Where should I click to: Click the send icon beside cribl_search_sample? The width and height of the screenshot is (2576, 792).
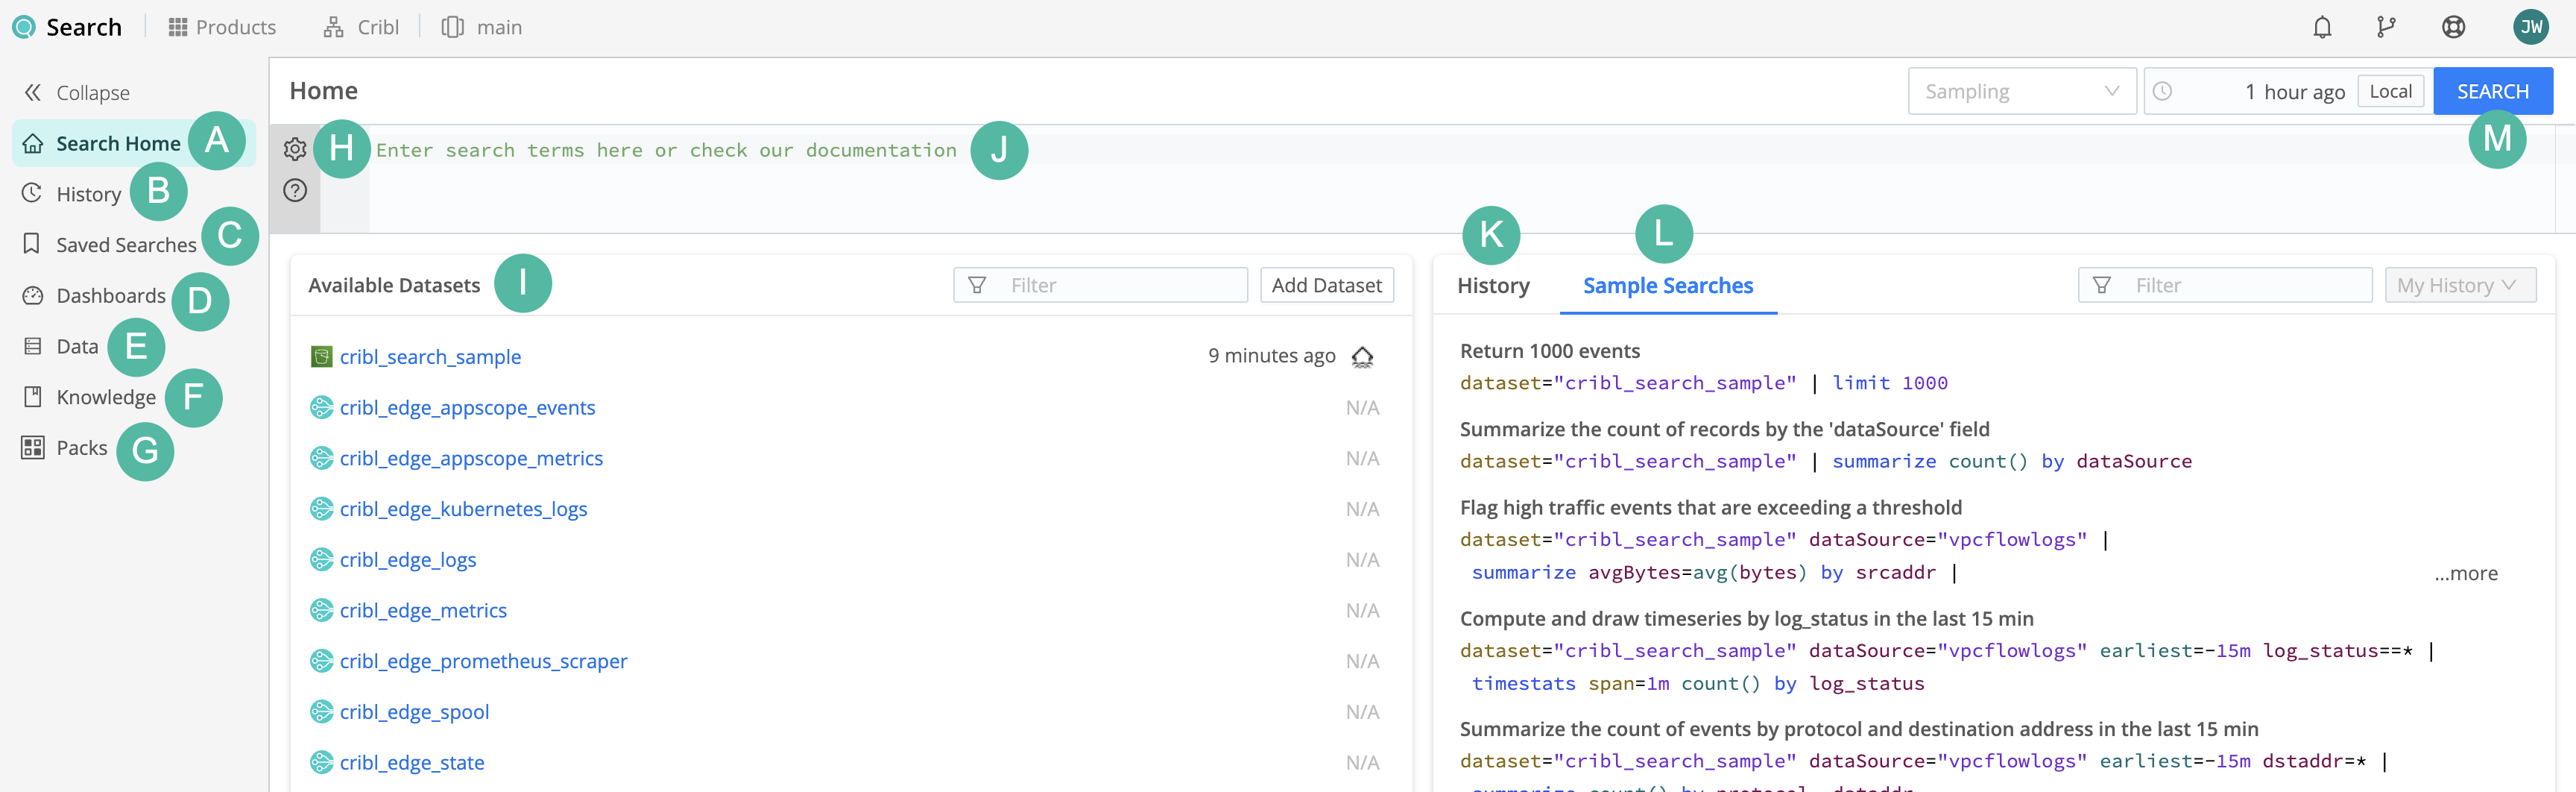click(1363, 356)
